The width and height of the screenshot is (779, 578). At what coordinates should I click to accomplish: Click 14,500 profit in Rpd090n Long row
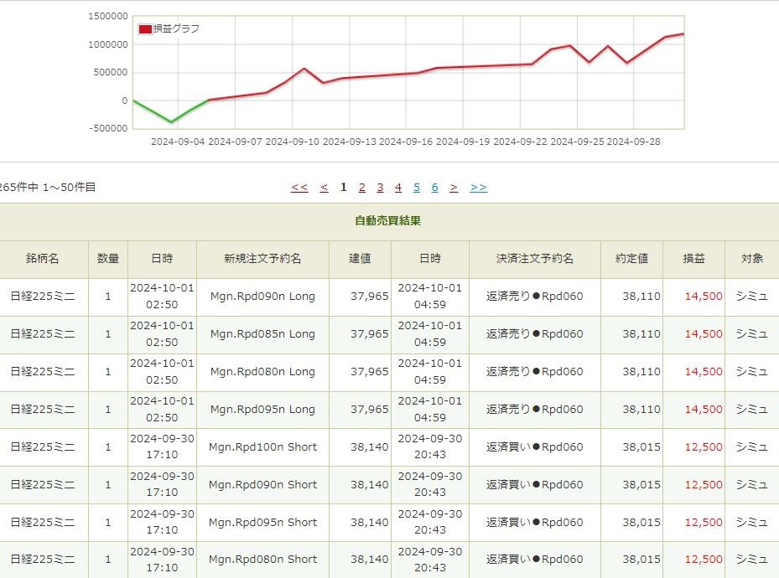[x=704, y=297]
